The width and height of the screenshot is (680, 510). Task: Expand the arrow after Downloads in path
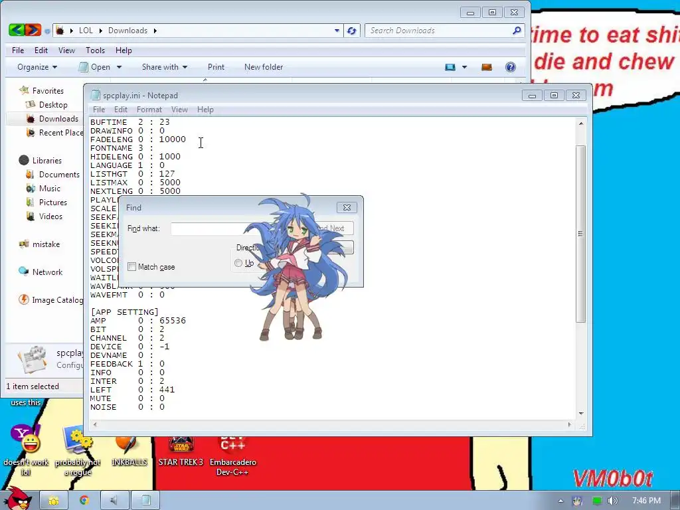click(x=155, y=31)
